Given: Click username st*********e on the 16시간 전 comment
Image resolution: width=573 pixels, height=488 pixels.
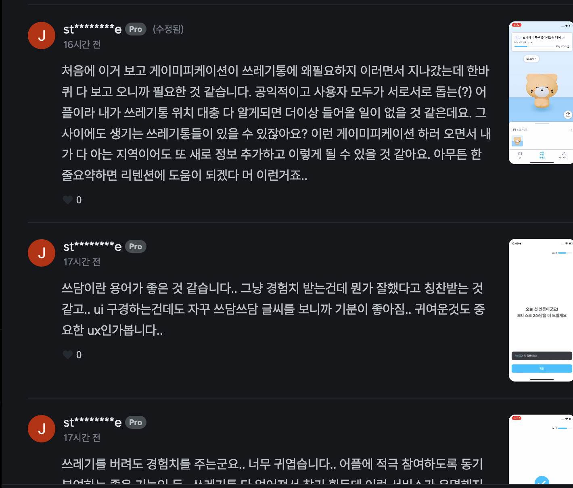Looking at the screenshot, I should click(92, 29).
